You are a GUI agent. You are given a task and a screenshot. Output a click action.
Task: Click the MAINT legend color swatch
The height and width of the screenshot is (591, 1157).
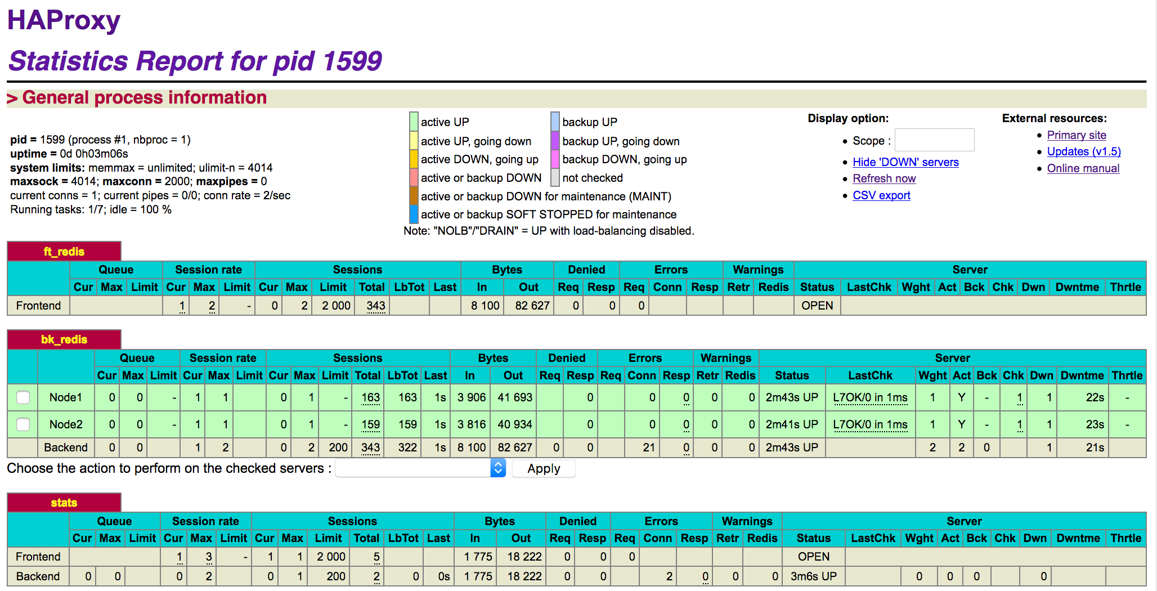(414, 196)
